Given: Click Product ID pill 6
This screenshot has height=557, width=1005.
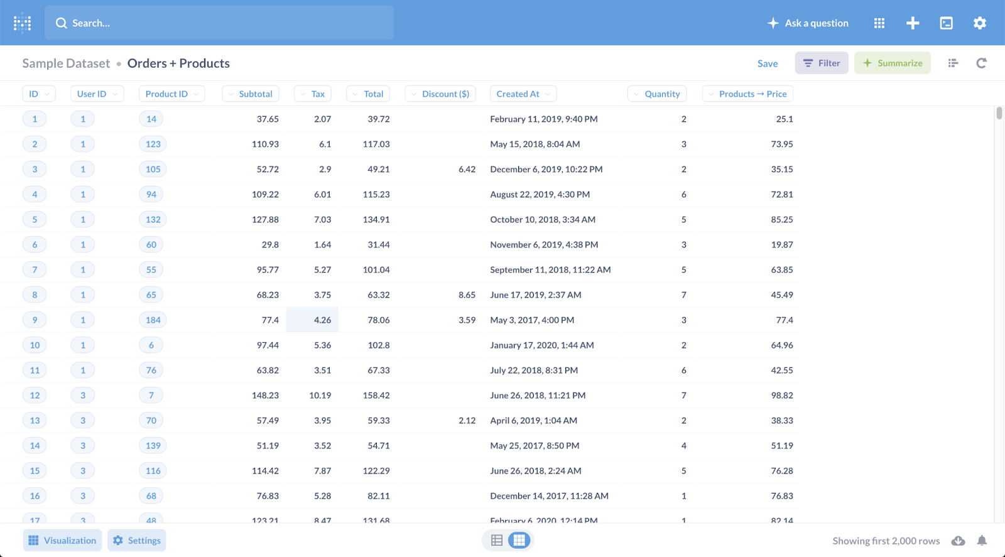Looking at the screenshot, I should [151, 345].
